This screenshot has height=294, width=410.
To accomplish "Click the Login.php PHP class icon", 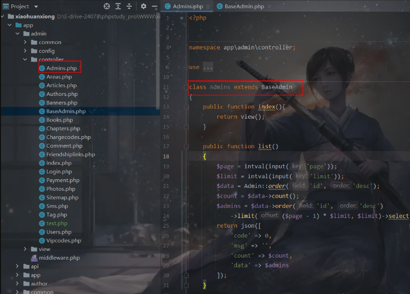I will click(x=42, y=171).
